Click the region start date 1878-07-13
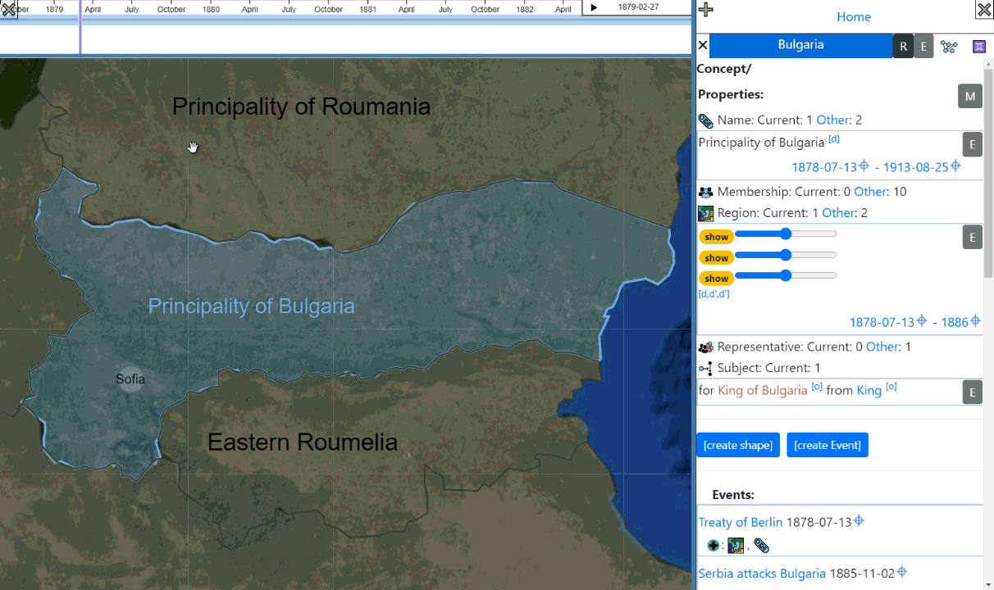 tap(882, 322)
